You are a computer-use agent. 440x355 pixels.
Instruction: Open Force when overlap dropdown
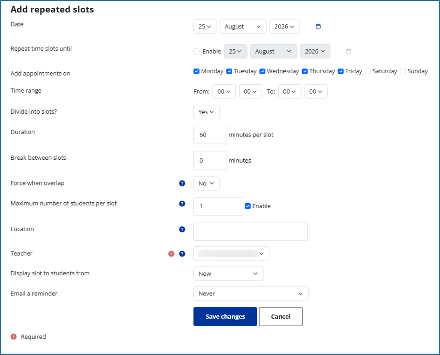[206, 184]
